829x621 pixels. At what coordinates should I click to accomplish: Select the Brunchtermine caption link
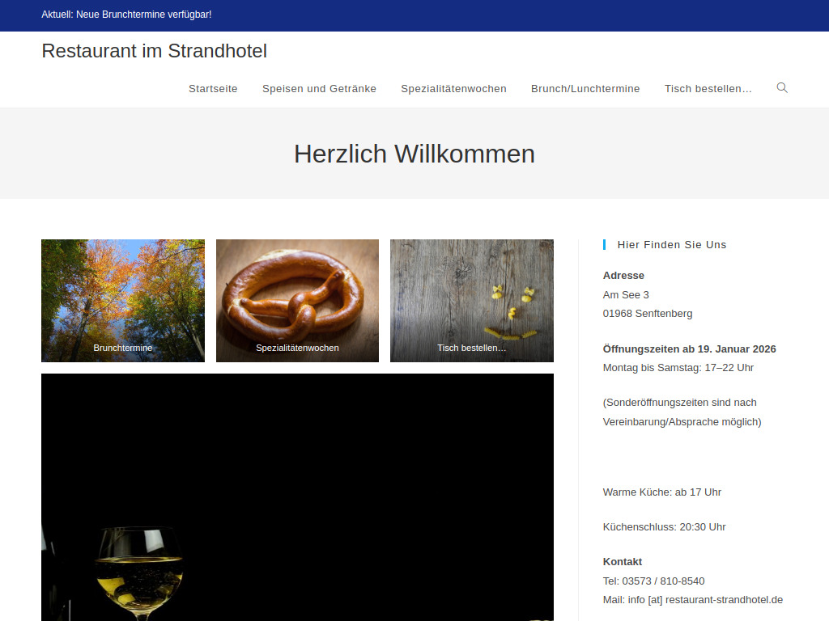point(122,348)
